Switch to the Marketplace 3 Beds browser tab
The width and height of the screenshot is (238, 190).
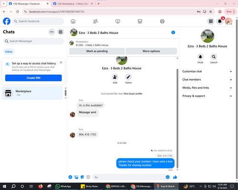click(73, 4)
